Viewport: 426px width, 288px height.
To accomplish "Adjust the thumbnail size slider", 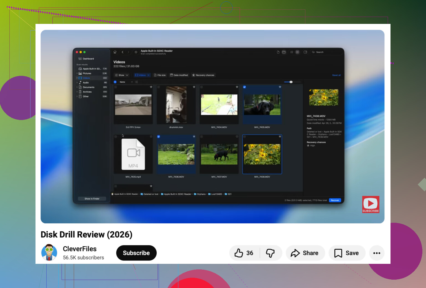I will pos(291,82).
